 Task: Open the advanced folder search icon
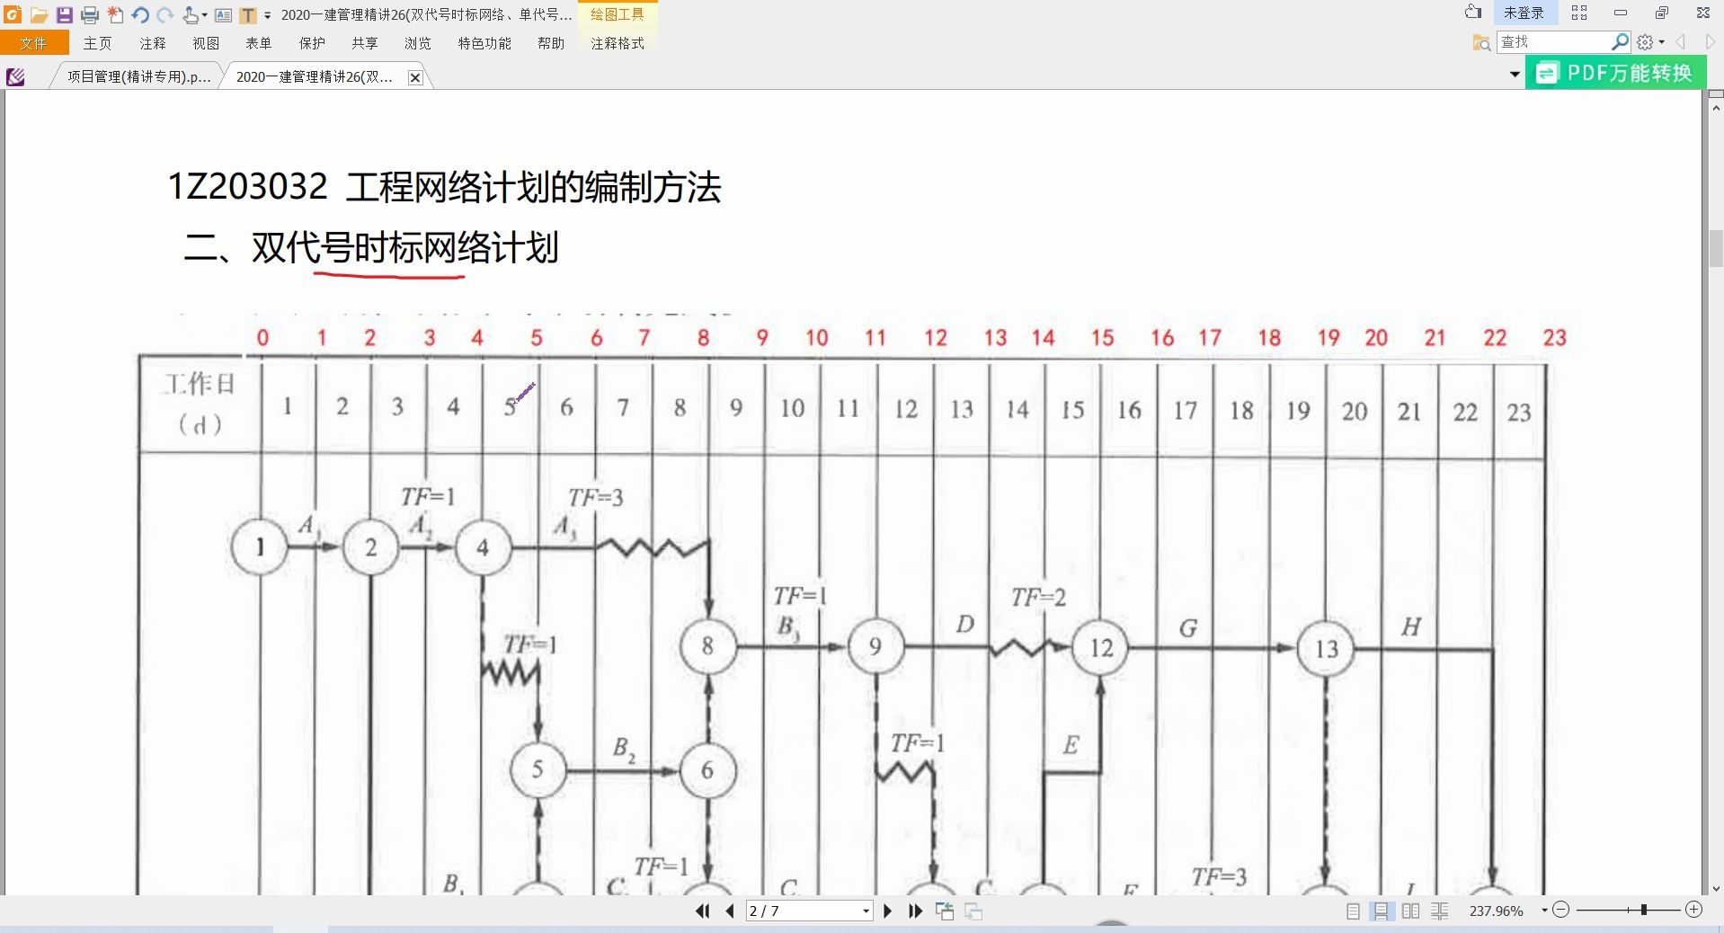click(1481, 42)
